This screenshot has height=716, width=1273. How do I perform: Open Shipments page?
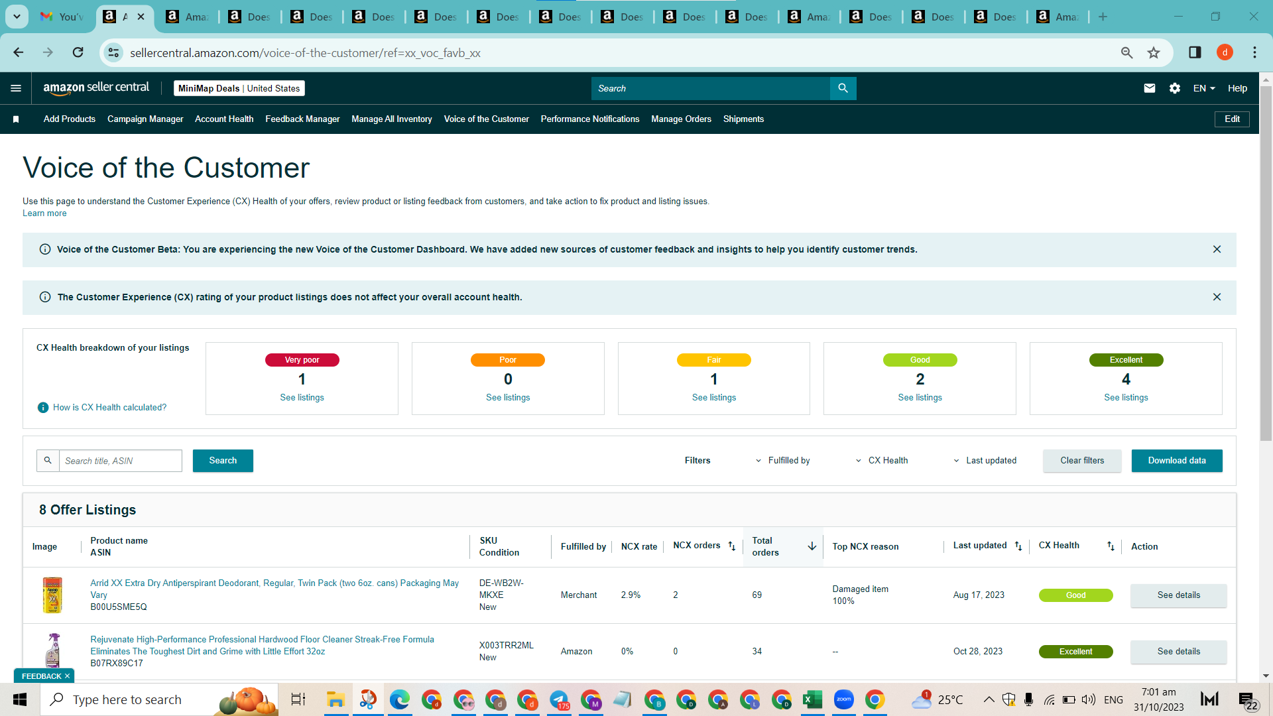pyautogui.click(x=743, y=119)
